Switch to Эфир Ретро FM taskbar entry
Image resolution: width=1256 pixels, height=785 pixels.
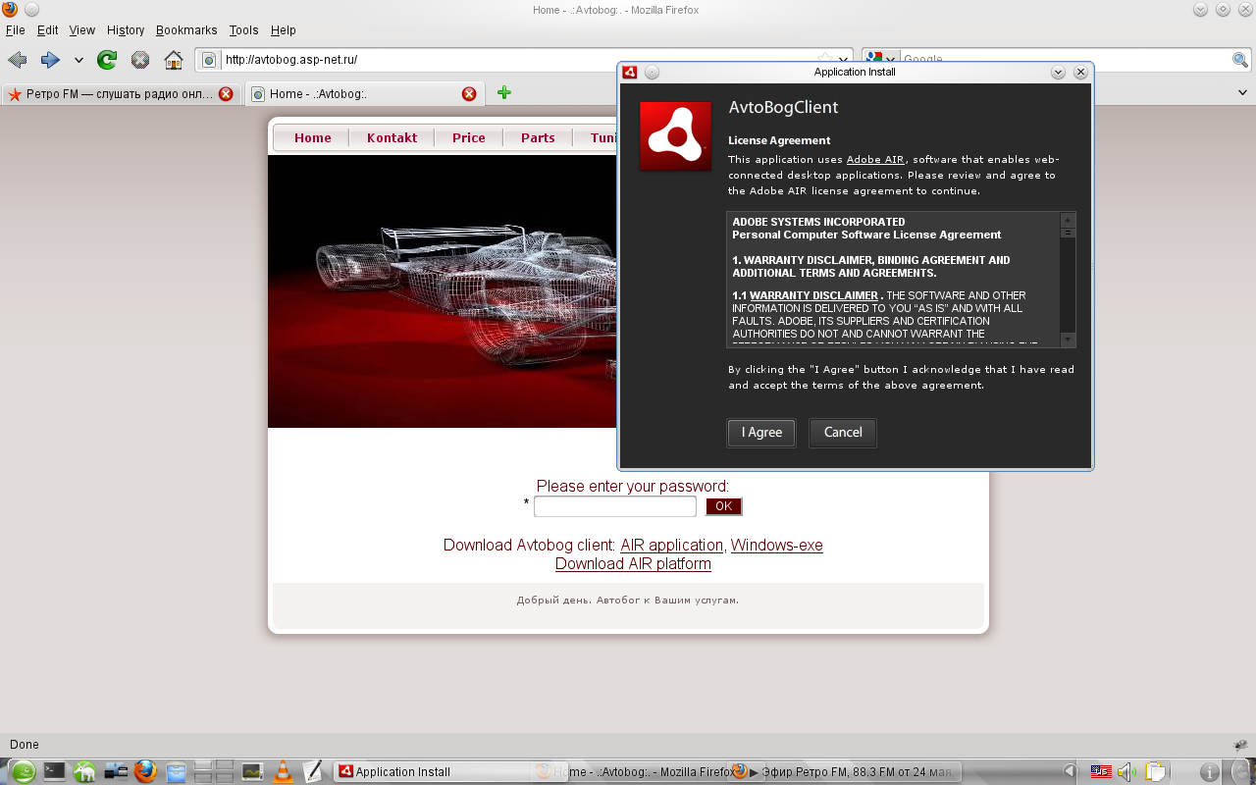[x=846, y=772]
